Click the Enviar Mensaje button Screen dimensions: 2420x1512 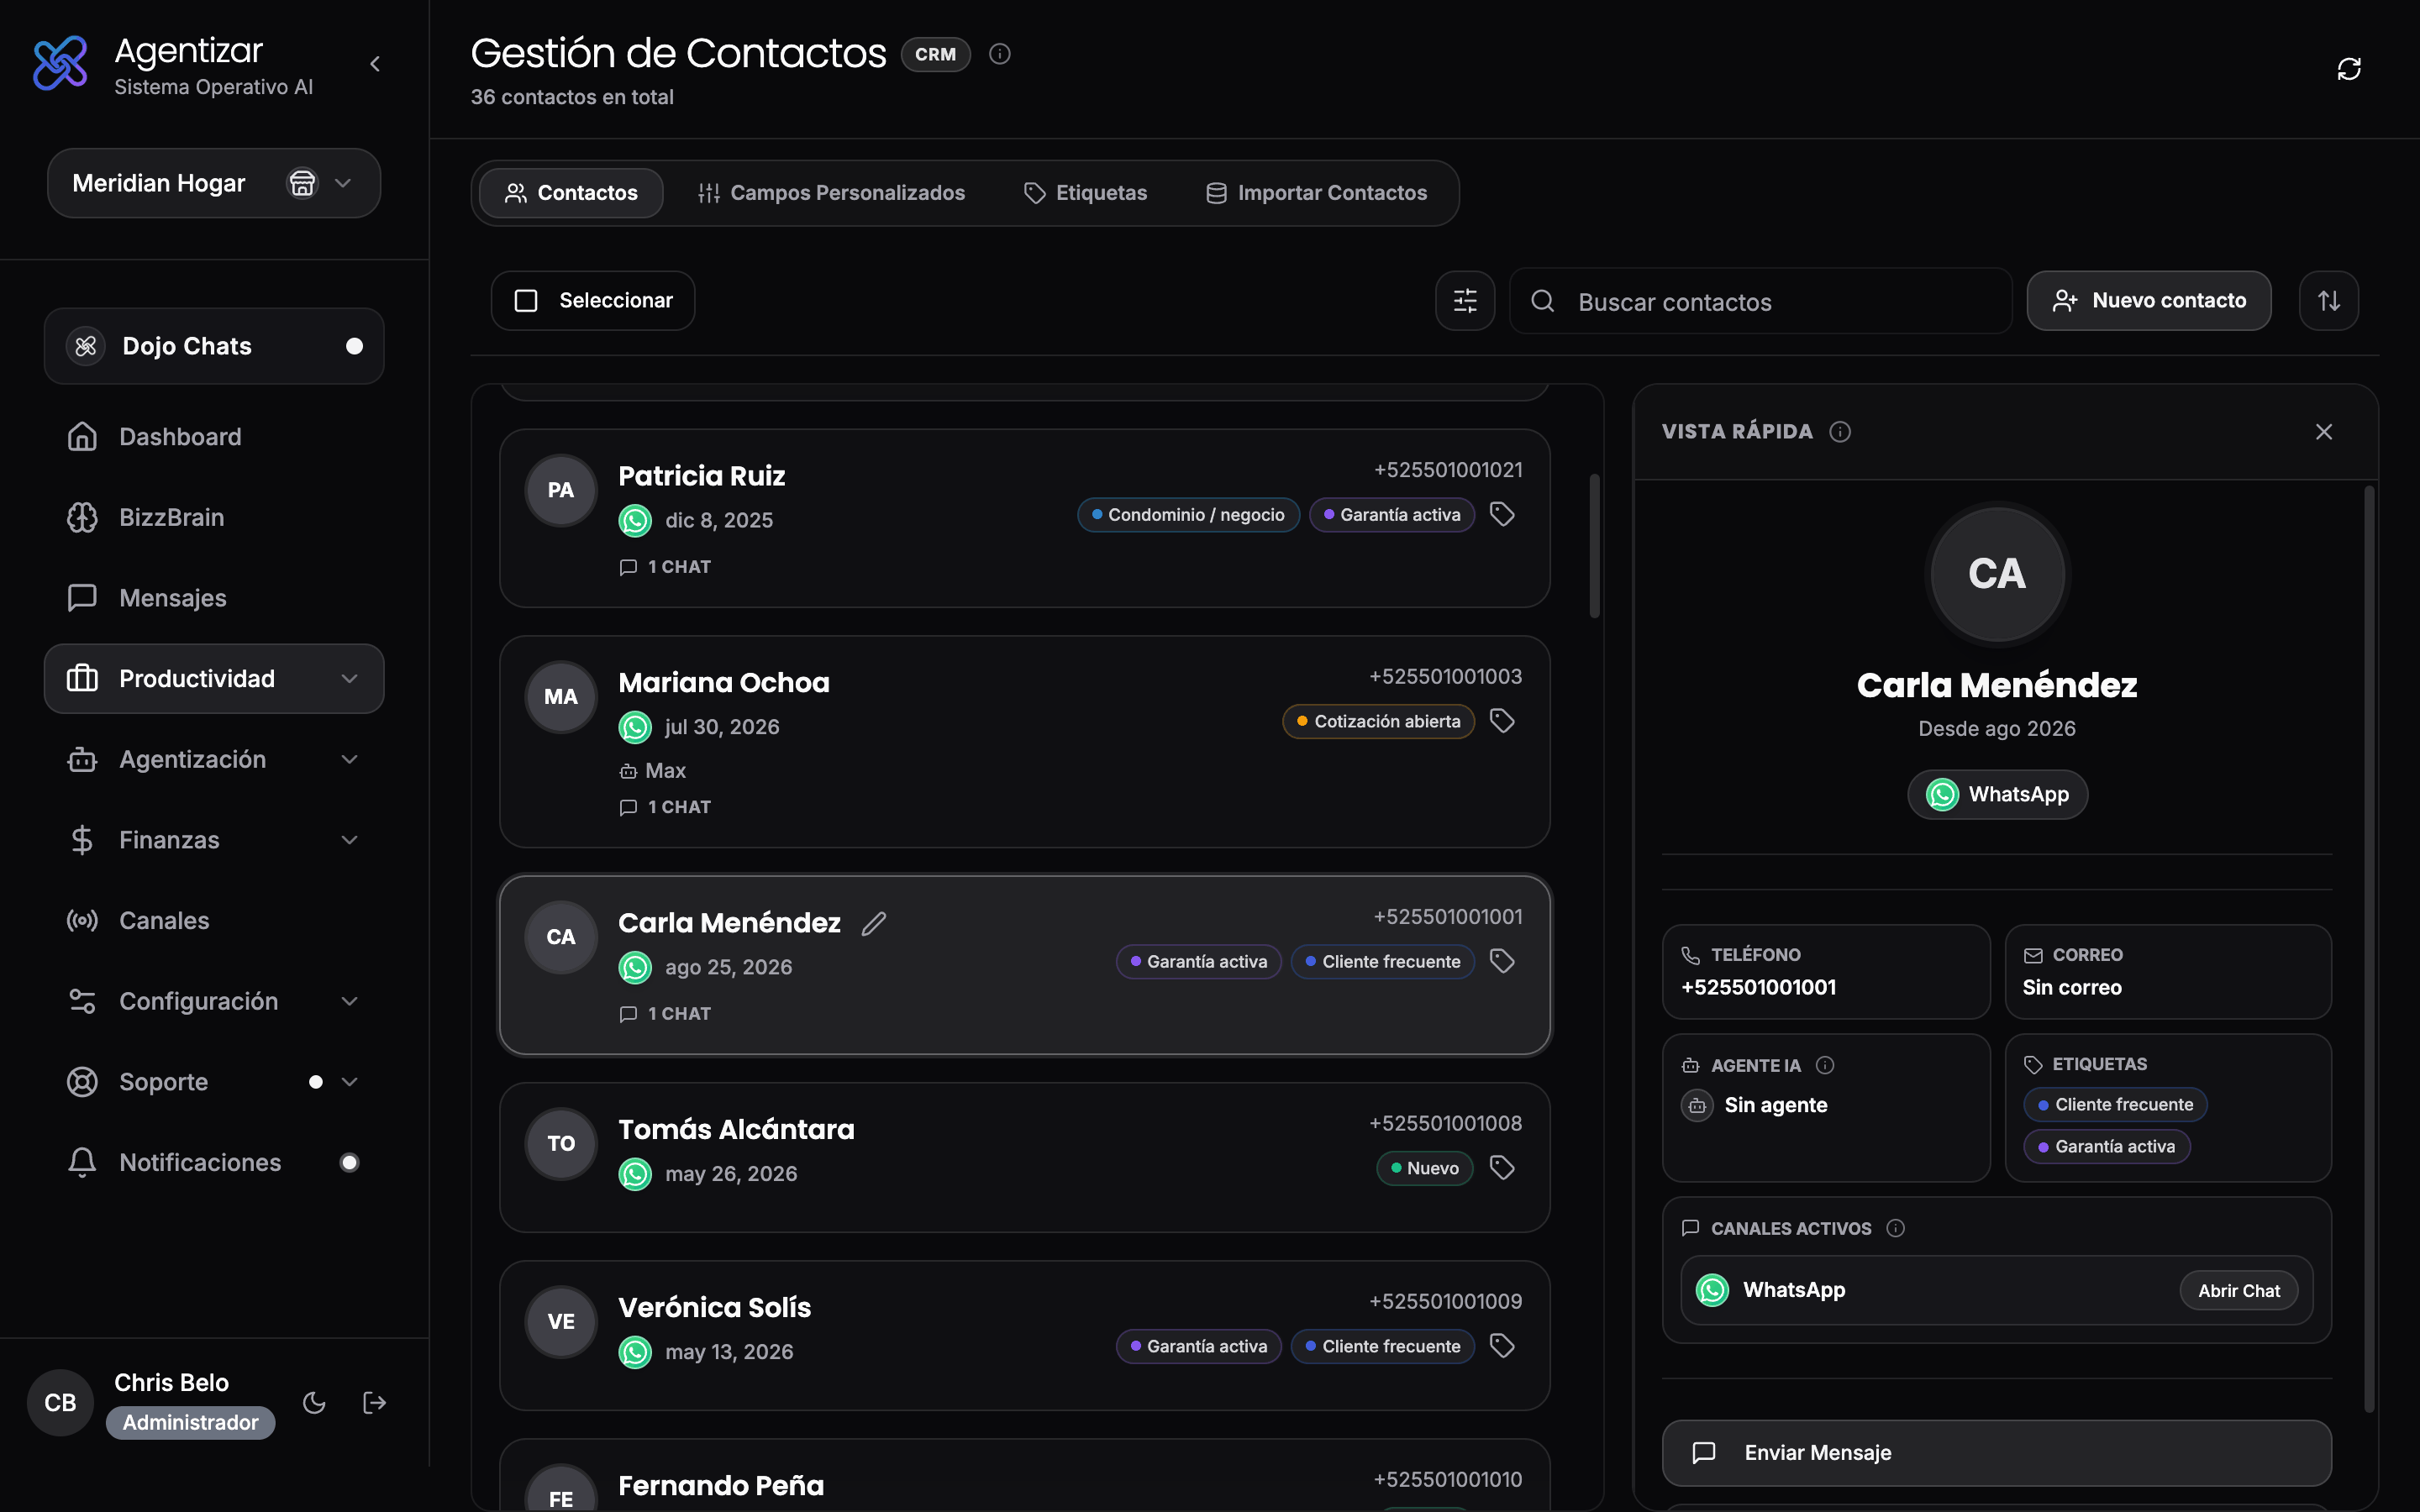(x=1997, y=1453)
